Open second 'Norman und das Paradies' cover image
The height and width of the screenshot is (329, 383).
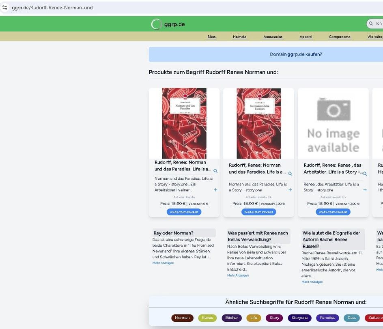[258, 123]
